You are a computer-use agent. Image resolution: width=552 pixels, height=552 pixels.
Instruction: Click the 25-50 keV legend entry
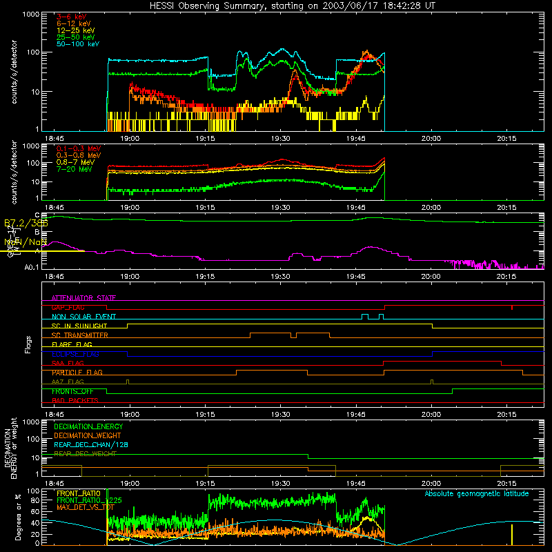pos(76,37)
